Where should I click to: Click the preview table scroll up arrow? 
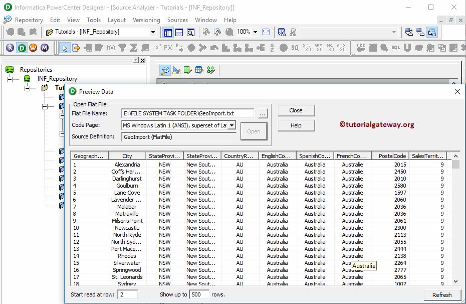[455, 156]
